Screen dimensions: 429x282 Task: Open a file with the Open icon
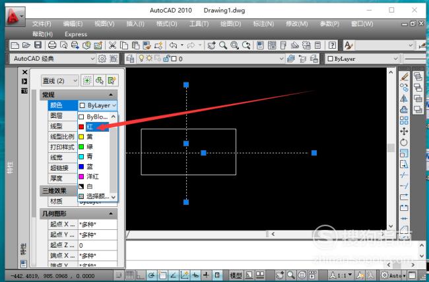point(26,45)
